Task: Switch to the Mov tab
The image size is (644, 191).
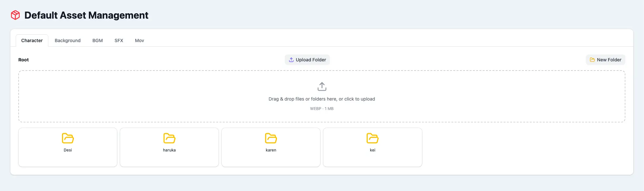Action: (139, 40)
